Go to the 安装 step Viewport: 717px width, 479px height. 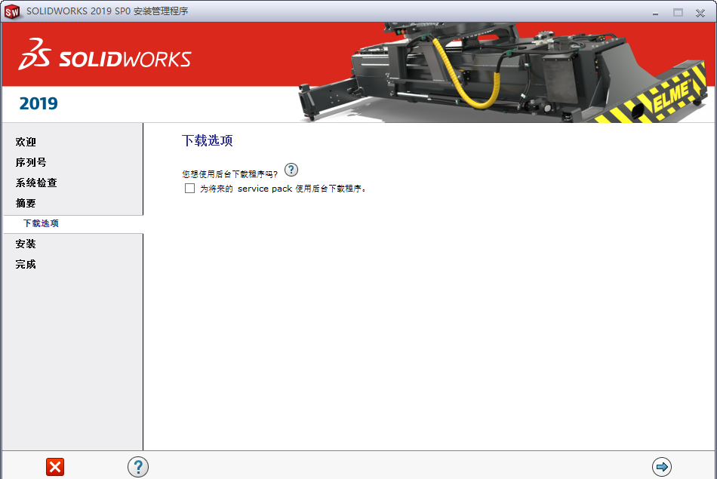tap(26, 244)
